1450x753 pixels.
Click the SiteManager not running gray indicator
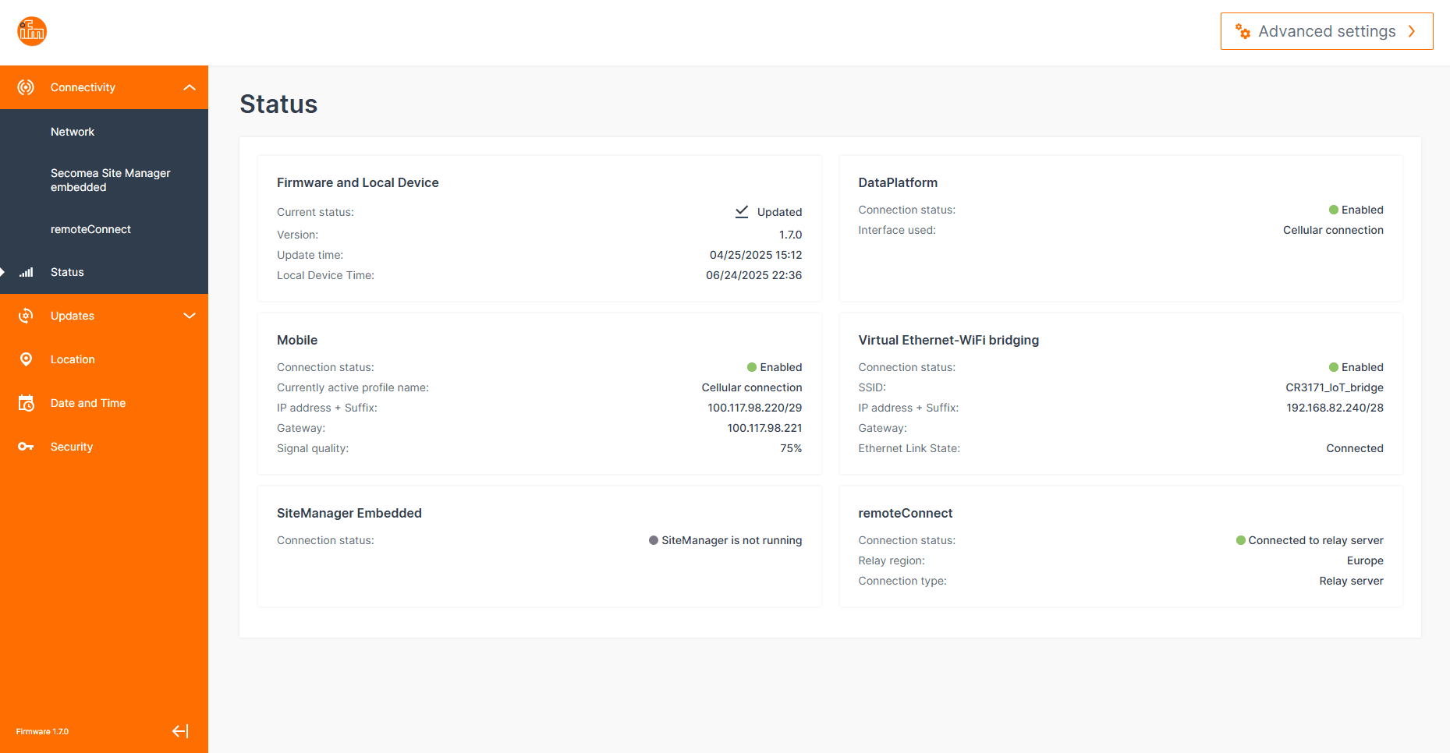tap(654, 540)
